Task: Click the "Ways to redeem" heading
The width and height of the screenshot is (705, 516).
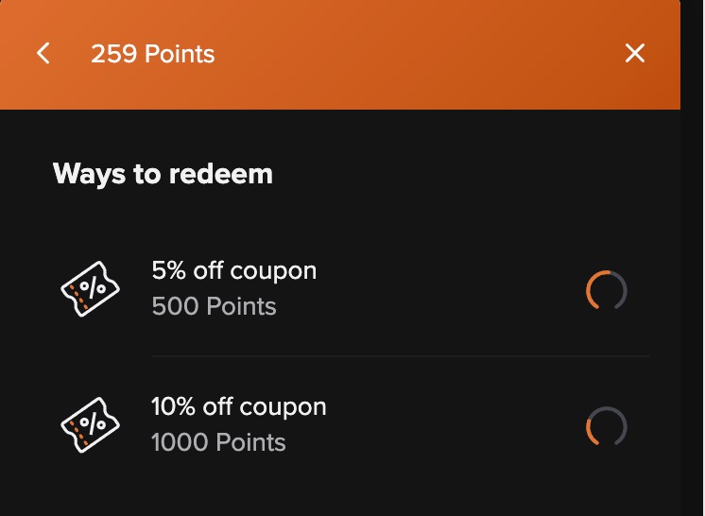Action: point(163,174)
